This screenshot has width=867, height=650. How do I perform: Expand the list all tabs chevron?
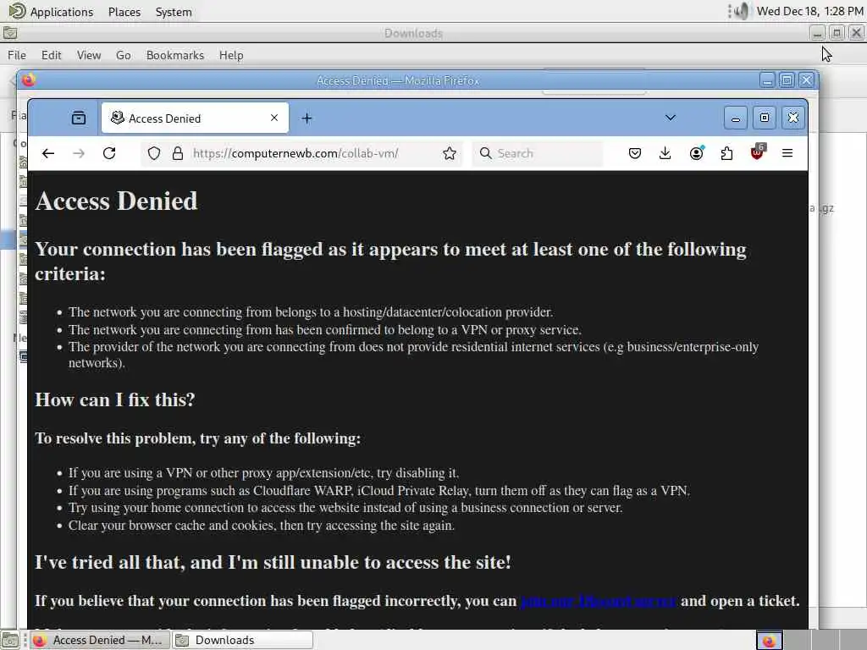(x=671, y=118)
